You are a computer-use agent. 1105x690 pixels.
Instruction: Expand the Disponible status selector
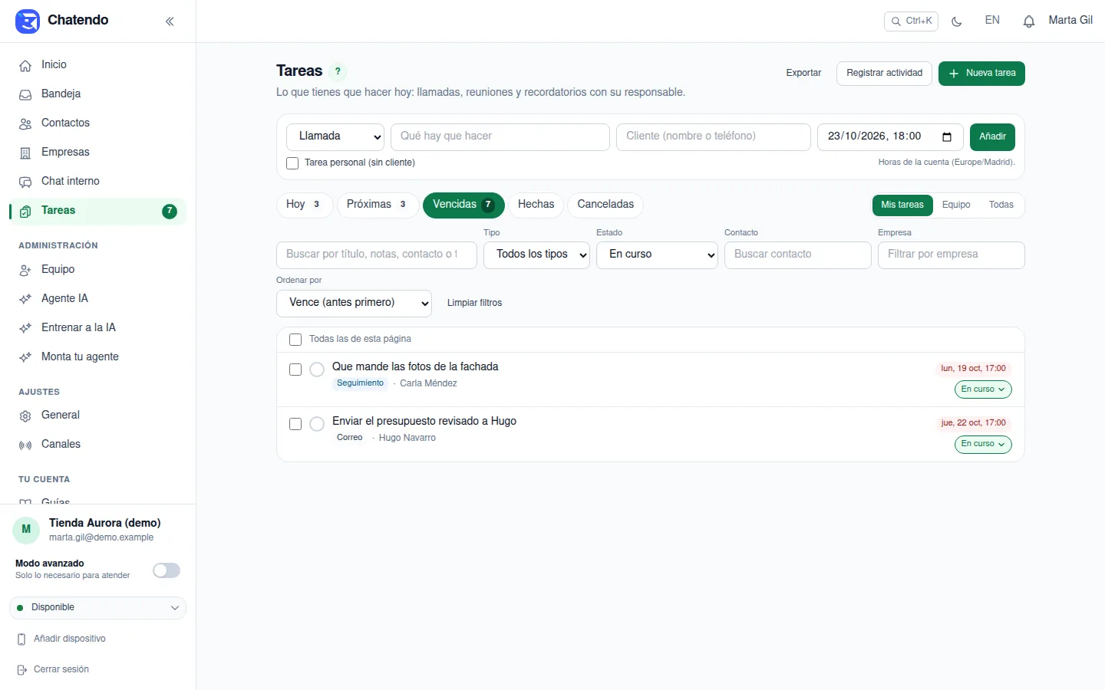(x=97, y=608)
